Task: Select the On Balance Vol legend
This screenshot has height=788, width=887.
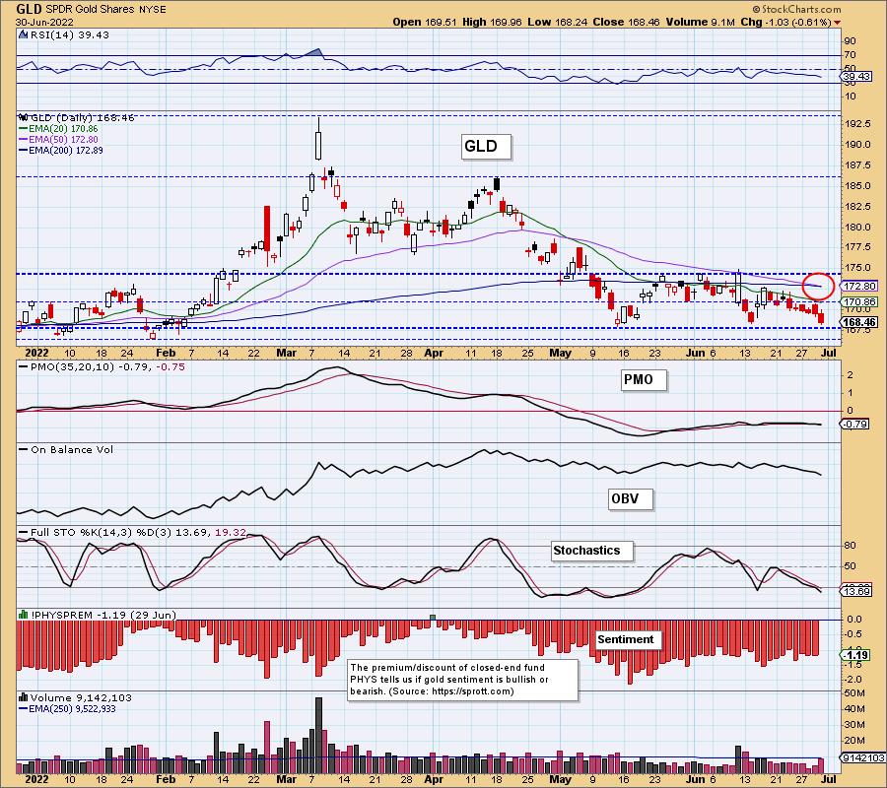Action: [67, 449]
